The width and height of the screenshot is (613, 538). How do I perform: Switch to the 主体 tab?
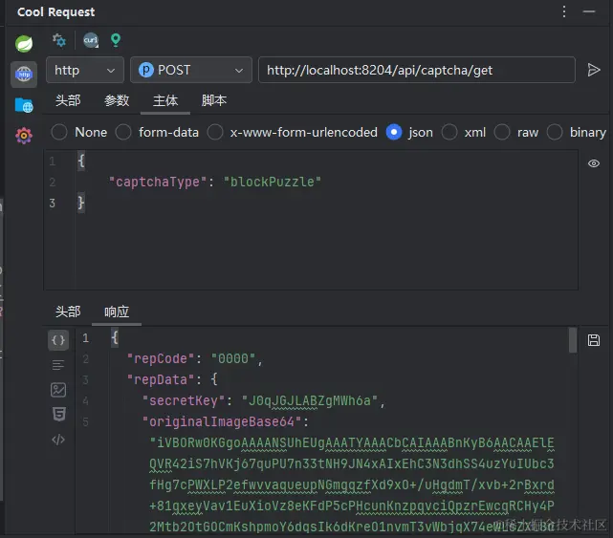[x=165, y=100]
